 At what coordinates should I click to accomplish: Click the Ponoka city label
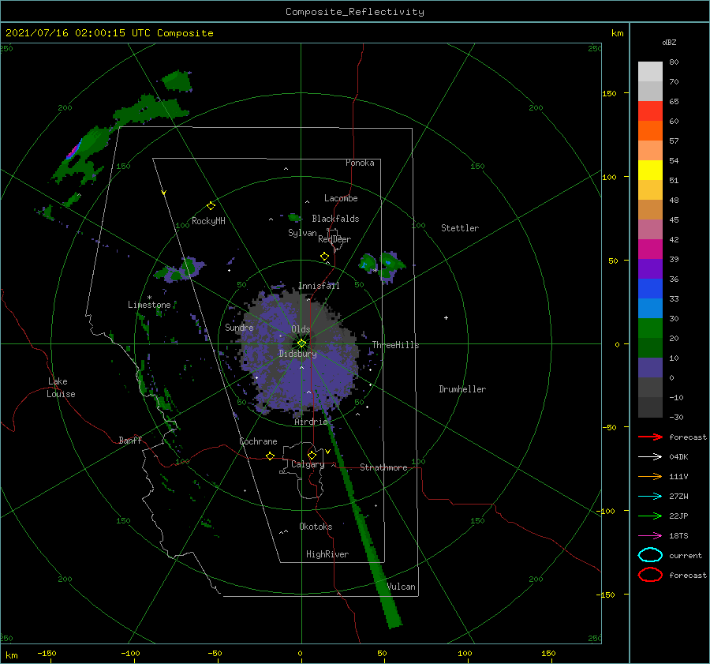tap(360, 163)
